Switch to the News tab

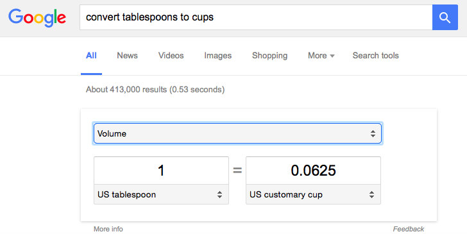tap(127, 55)
